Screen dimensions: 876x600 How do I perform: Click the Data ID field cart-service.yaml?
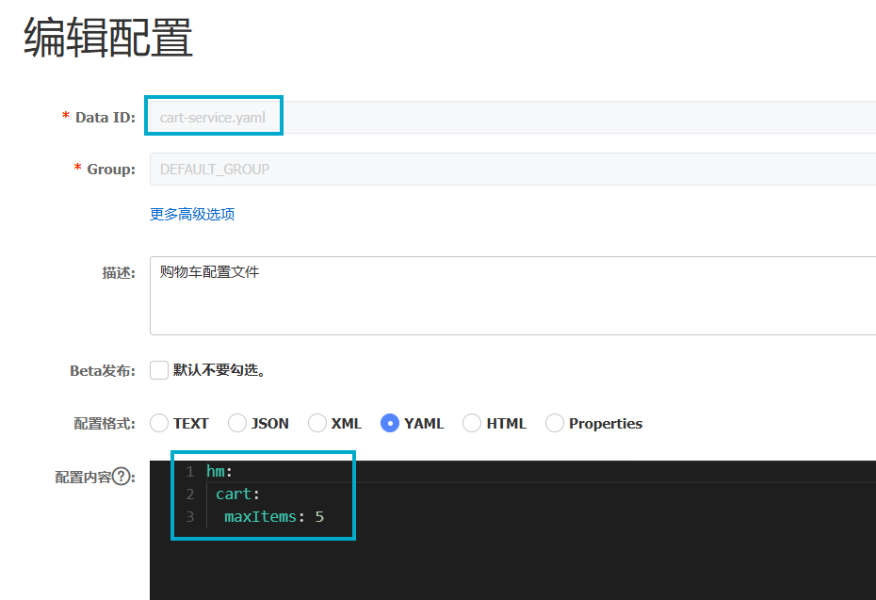click(x=512, y=118)
